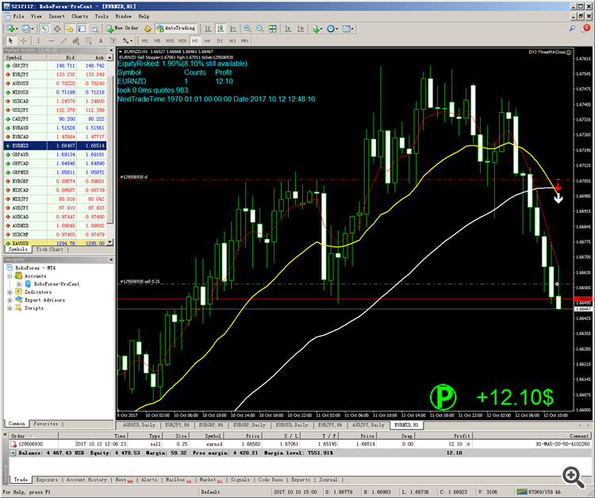Screen dimensions: 595x498
Task: Click the DYJ ThreeMACross expert smiley on chart
Action: point(569,52)
